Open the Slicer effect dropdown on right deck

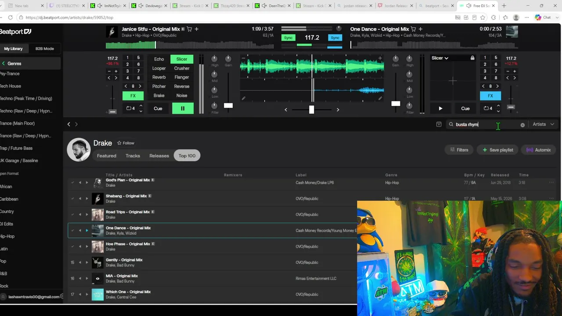coord(440,58)
